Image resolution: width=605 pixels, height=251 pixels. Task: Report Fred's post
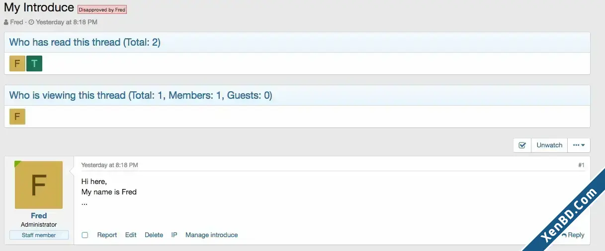point(107,235)
